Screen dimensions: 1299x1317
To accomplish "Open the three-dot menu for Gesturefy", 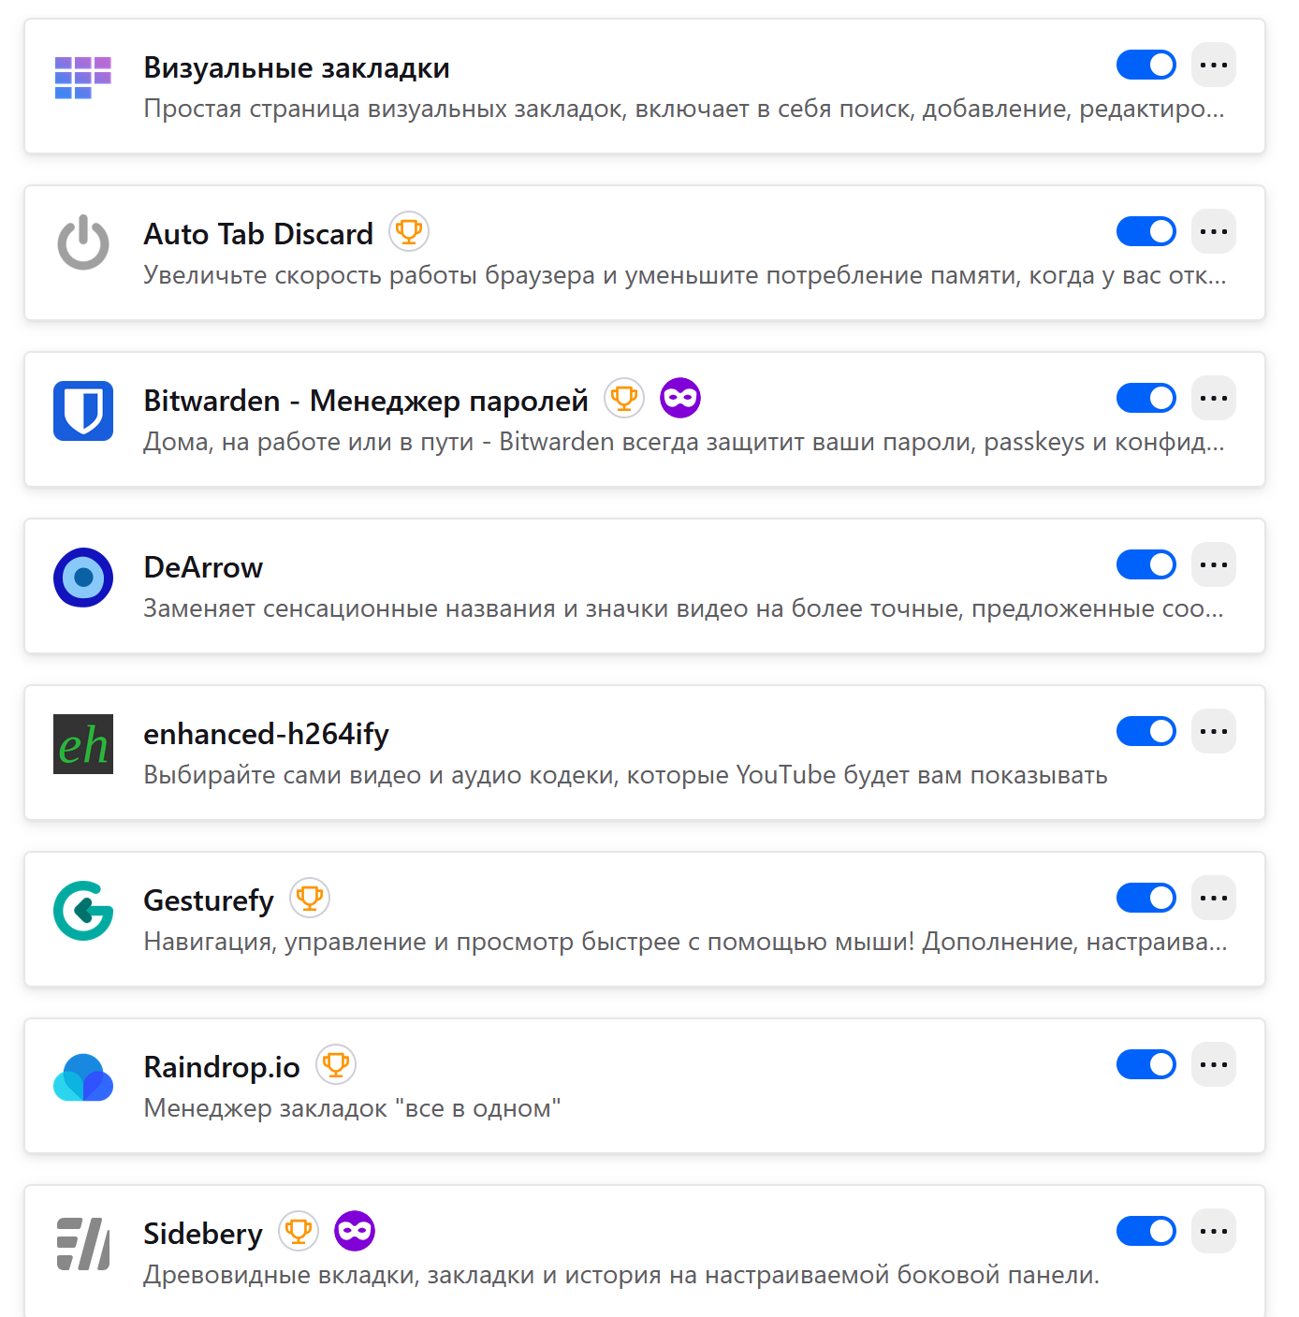I will [1213, 899].
